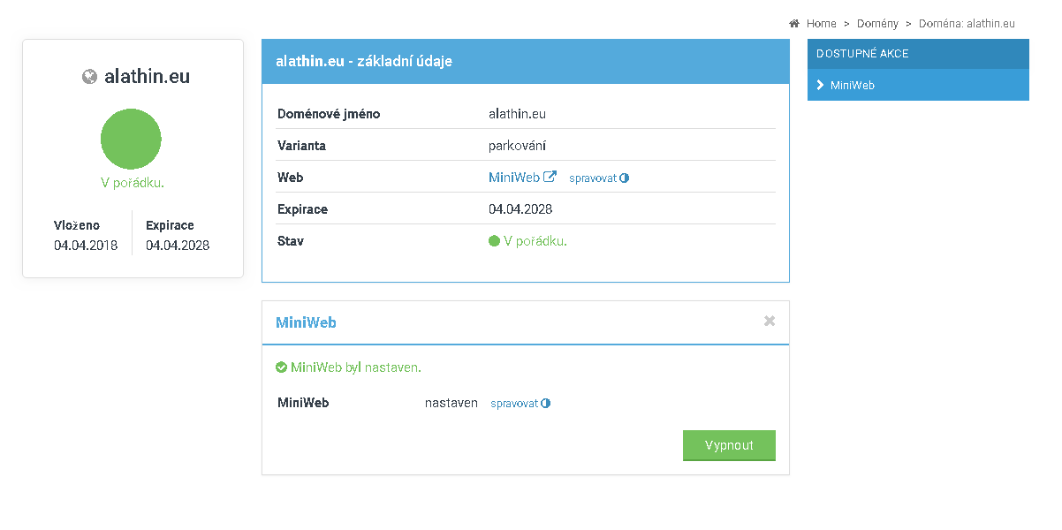
Task: Click the half-circle icon beside nastaven spravovat
Action: (x=546, y=404)
